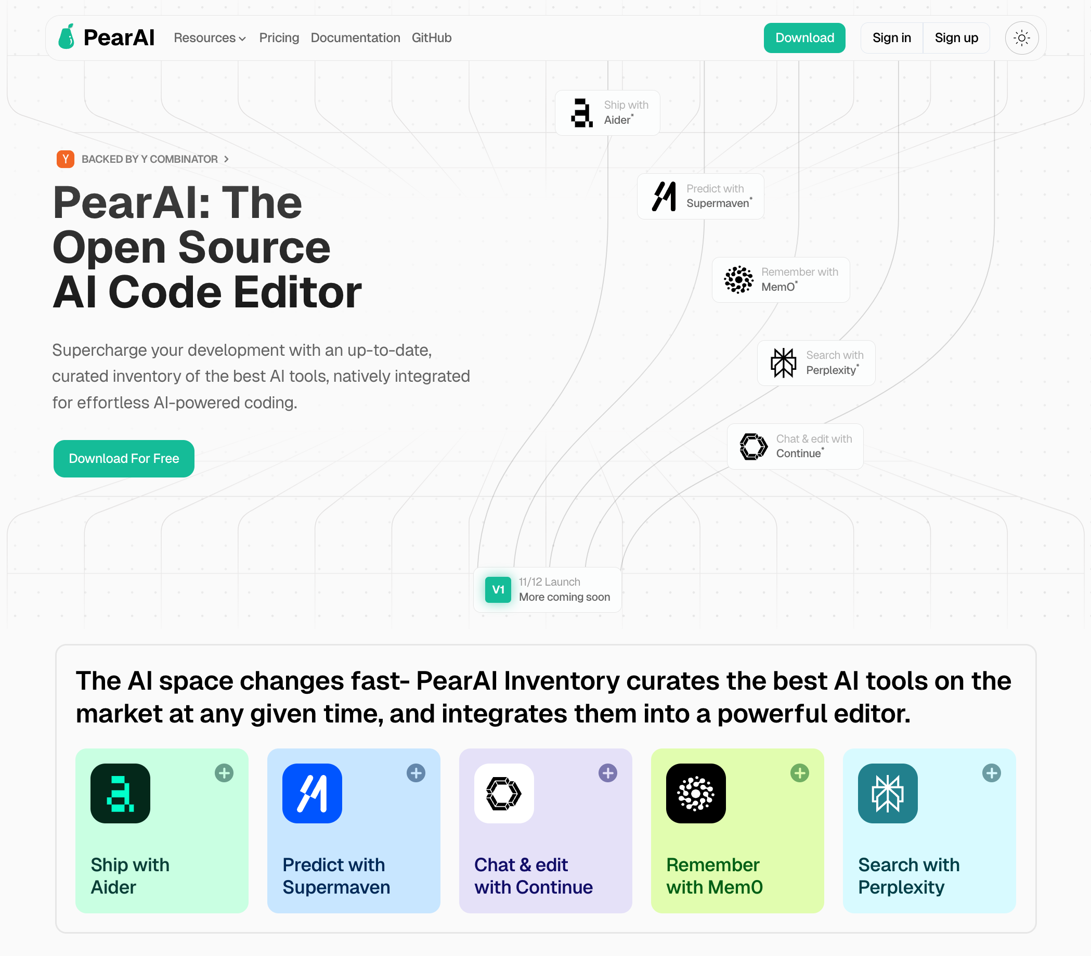Click the Download For Free button
The image size is (1091, 956).
pyautogui.click(x=122, y=459)
